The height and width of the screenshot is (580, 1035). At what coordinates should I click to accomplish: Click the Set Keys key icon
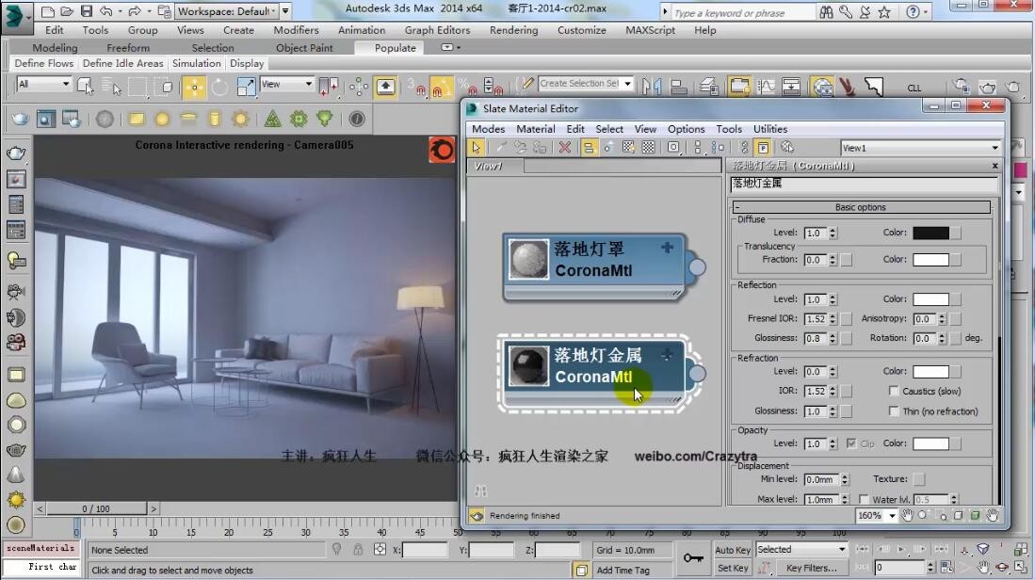point(693,558)
